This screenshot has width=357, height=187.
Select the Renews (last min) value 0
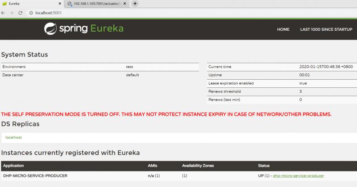300,100
